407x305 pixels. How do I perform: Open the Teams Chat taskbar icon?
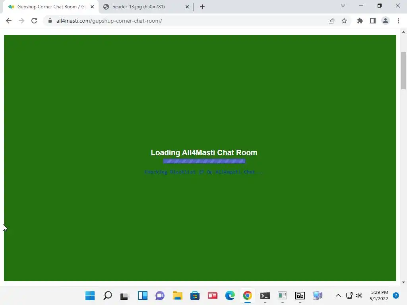(x=160, y=295)
